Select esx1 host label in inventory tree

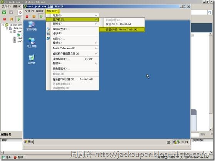coord(20,32)
